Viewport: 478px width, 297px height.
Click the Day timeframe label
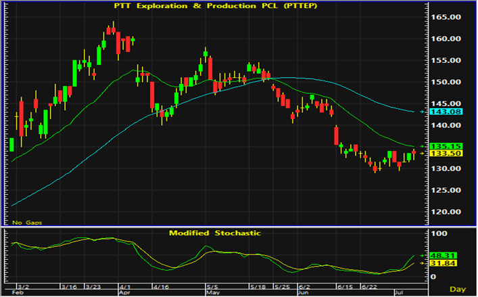tap(458, 289)
